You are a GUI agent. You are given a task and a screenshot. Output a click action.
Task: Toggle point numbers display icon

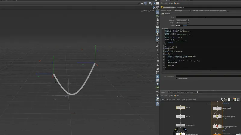pyautogui.click(x=158, y=61)
